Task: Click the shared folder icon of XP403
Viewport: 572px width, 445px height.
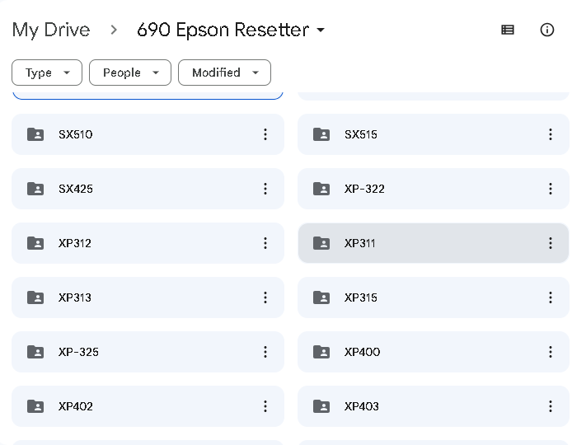Action: [321, 406]
